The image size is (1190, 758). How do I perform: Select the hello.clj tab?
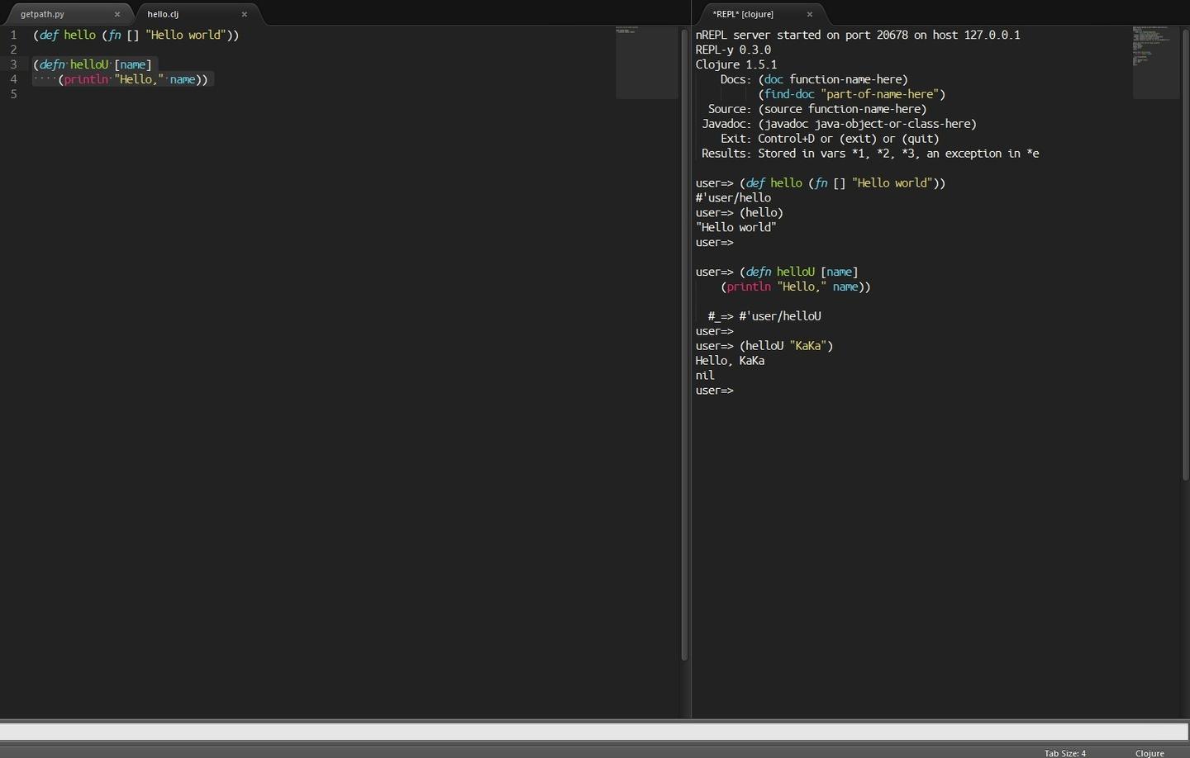click(163, 14)
